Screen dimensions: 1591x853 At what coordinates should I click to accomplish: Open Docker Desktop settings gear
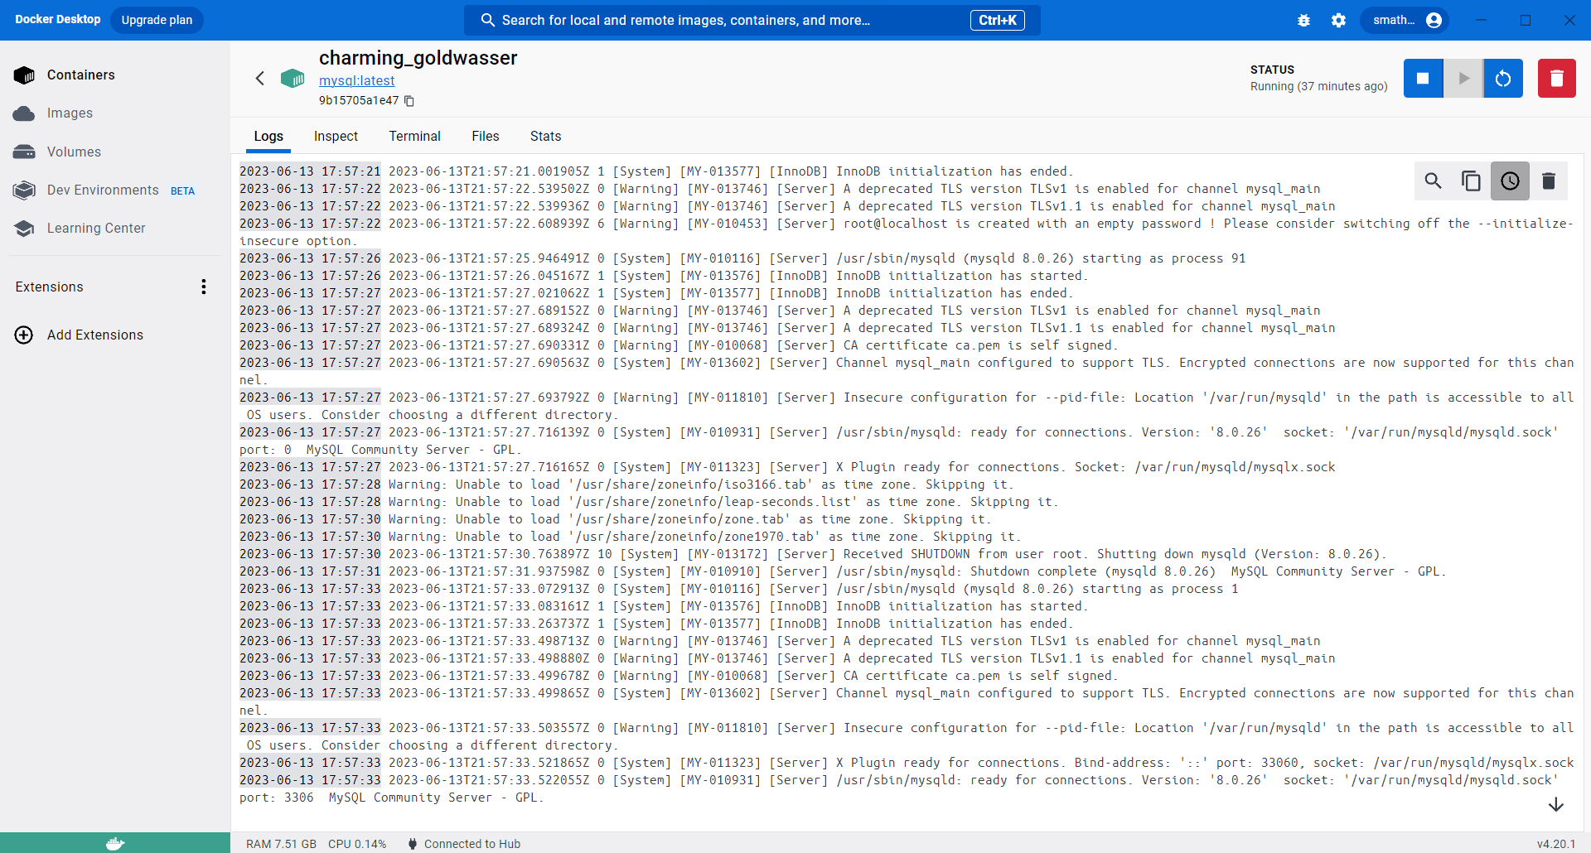(x=1338, y=20)
